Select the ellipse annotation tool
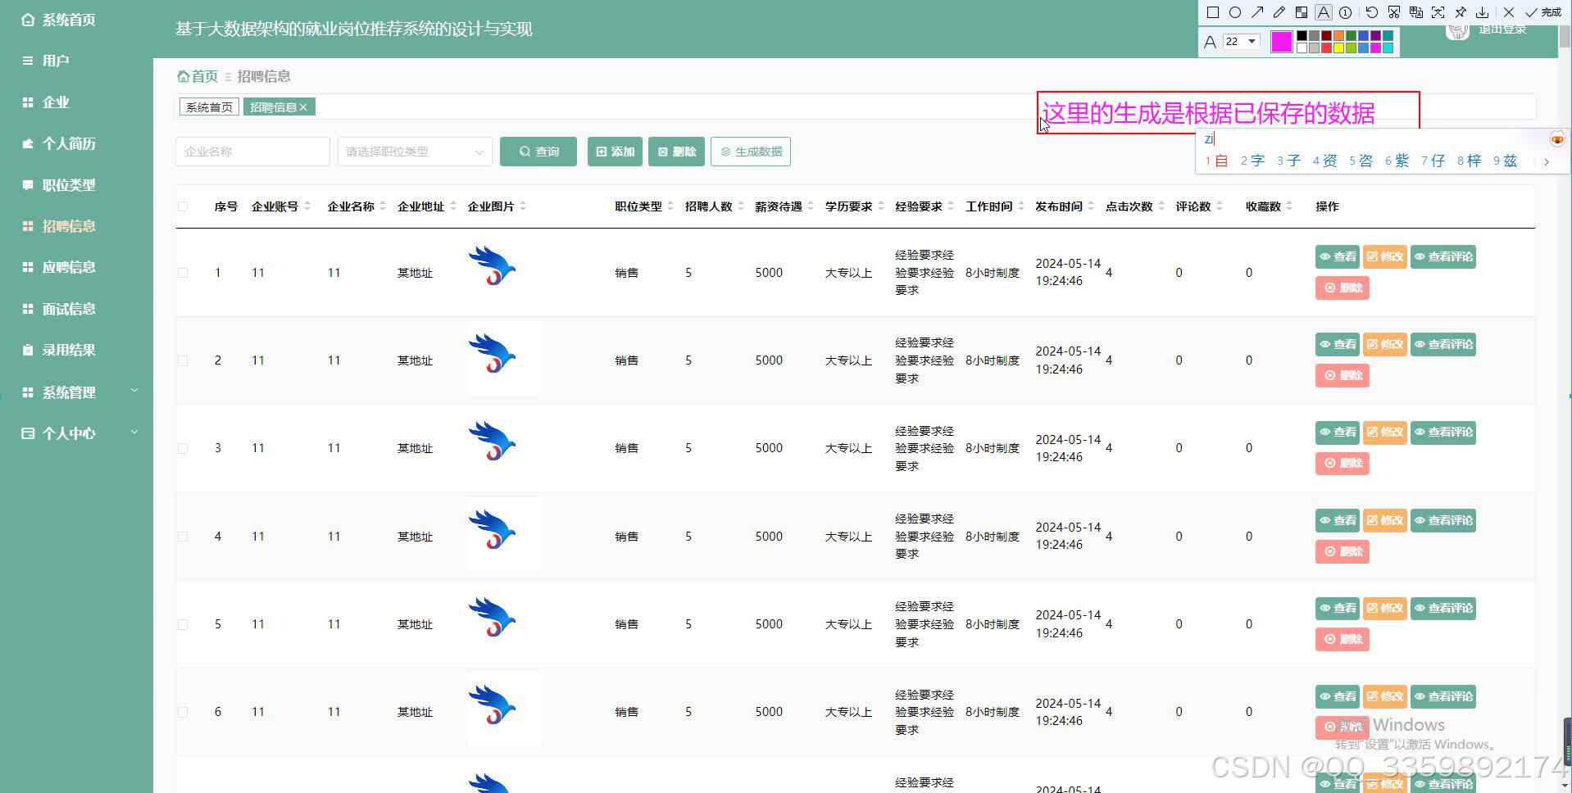The height and width of the screenshot is (793, 1572). [1235, 12]
